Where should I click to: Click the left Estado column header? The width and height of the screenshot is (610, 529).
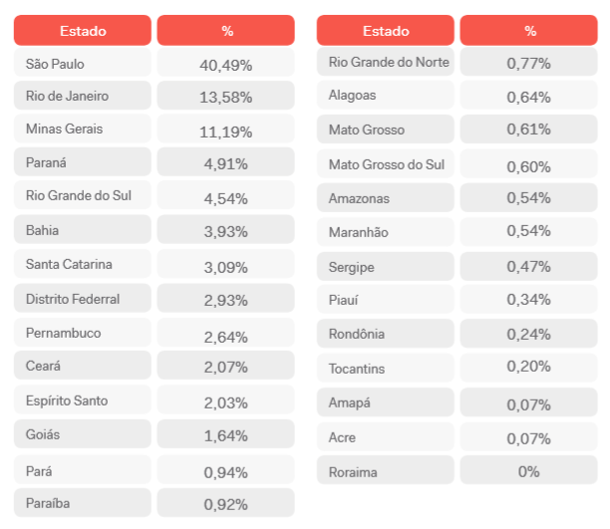tap(83, 30)
